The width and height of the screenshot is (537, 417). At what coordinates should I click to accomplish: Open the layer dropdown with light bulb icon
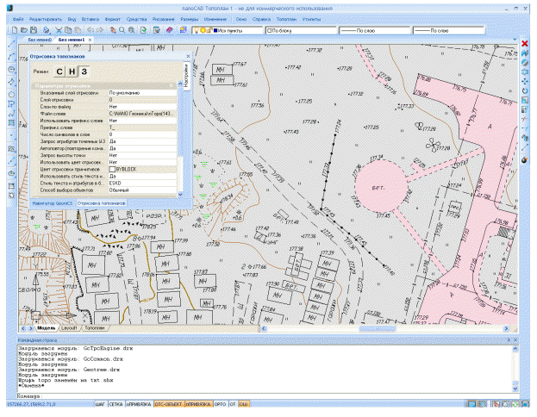click(228, 30)
